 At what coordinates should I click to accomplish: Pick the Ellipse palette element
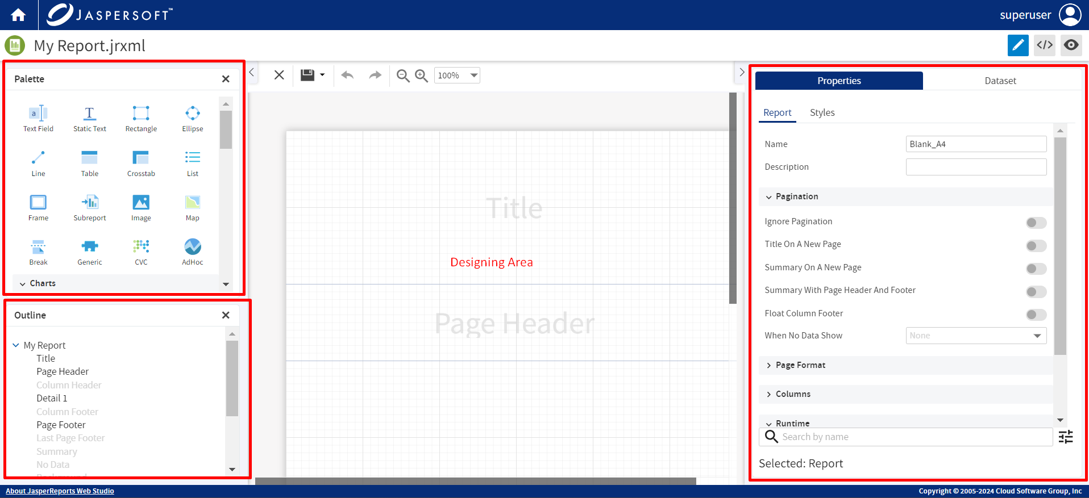pyautogui.click(x=193, y=119)
